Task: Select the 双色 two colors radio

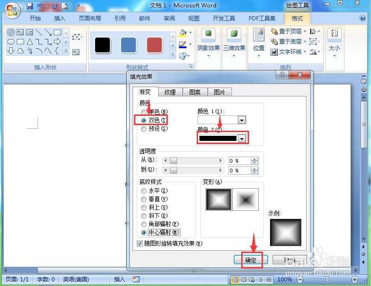Action: (x=143, y=120)
